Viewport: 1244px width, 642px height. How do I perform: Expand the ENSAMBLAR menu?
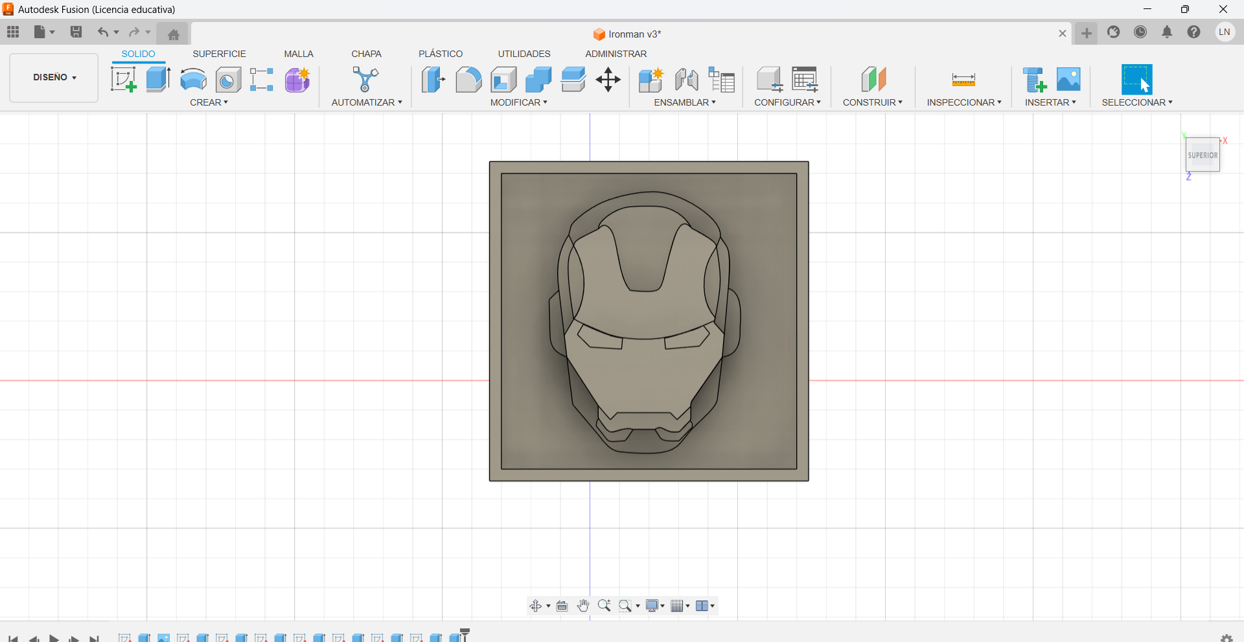click(x=685, y=102)
